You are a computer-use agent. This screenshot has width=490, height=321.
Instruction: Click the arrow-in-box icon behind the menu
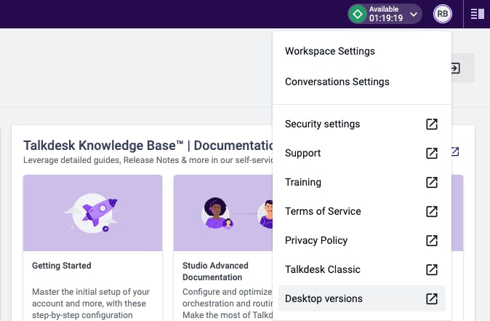(x=456, y=68)
